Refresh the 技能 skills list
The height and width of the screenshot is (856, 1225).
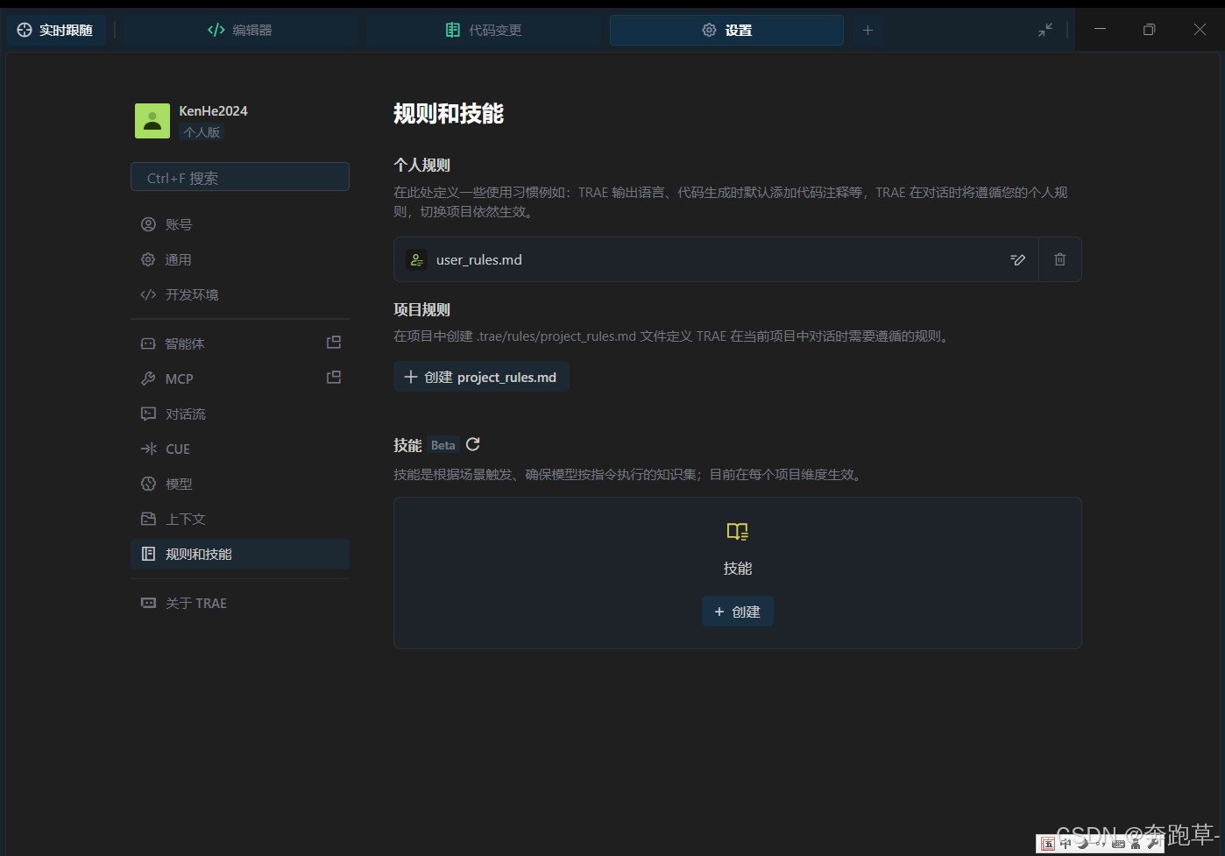point(472,444)
